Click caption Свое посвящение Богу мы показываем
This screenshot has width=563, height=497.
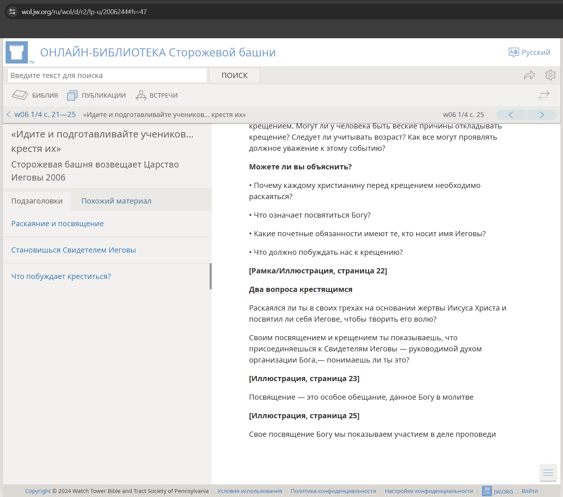click(372, 434)
